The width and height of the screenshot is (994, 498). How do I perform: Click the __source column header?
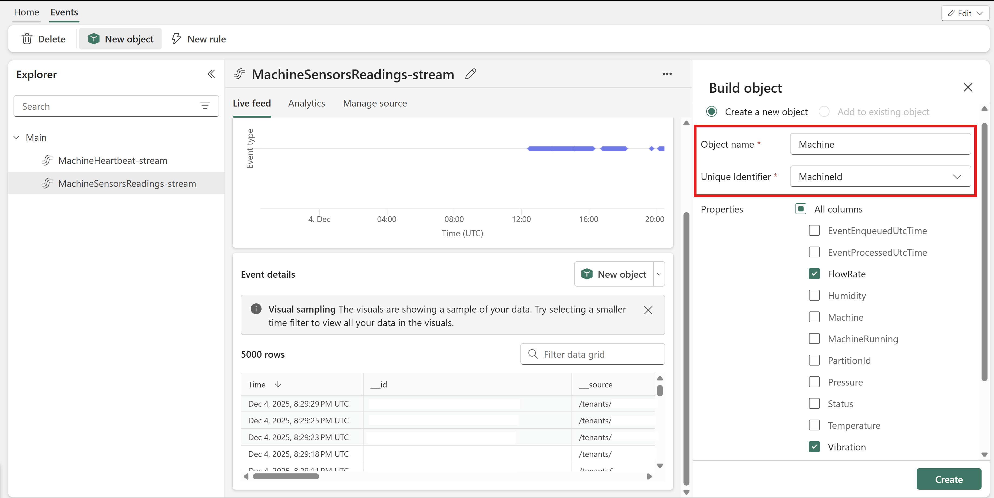(613, 385)
